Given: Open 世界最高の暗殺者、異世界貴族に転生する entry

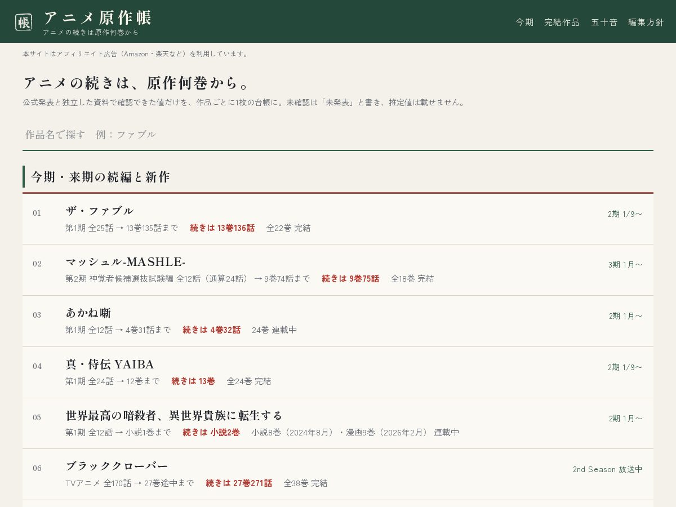Looking at the screenshot, I should tap(338, 424).
